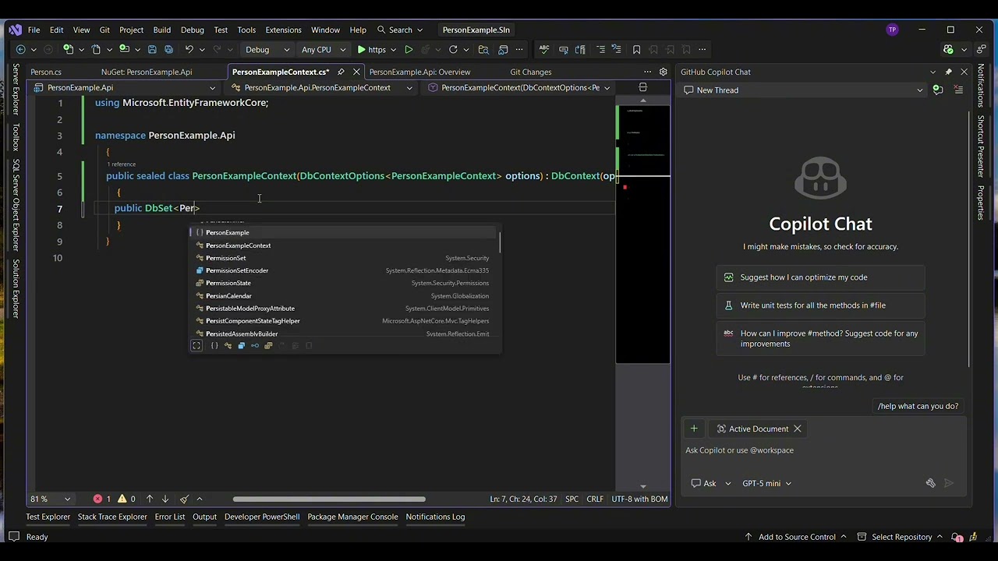Click the tools icon beside the send button

point(930,483)
